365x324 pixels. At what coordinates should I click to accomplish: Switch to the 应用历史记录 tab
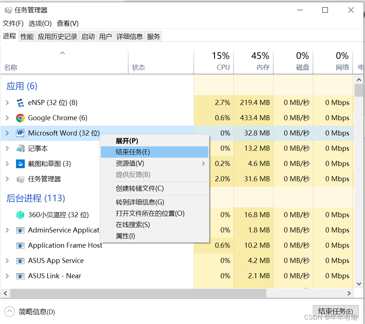57,36
